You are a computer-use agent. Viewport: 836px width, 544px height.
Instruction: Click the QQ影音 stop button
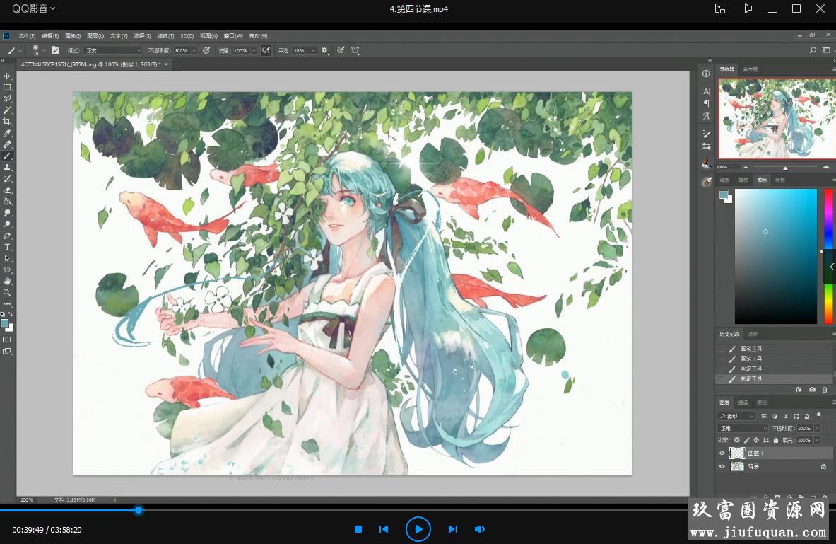358,529
